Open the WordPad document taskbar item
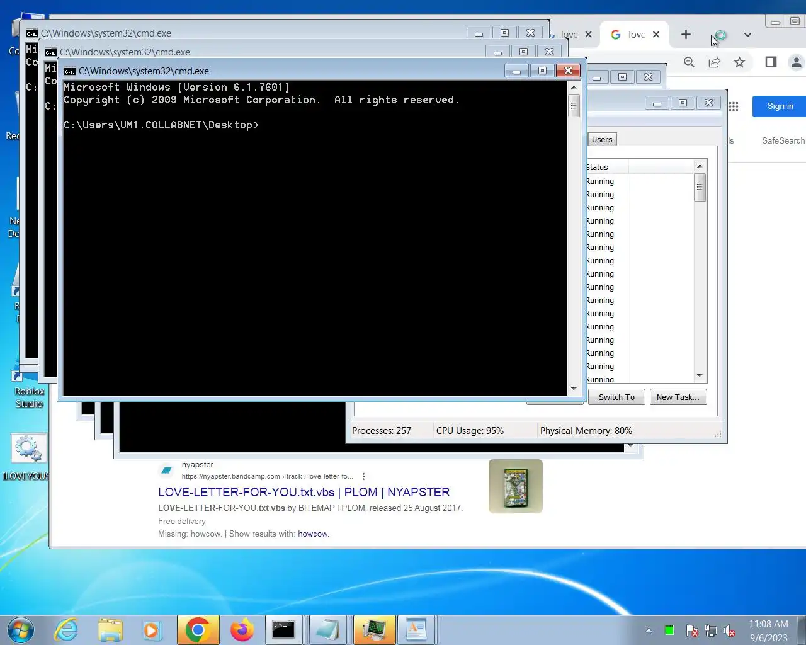Viewport: 806px width, 645px height. pyautogui.click(x=416, y=630)
